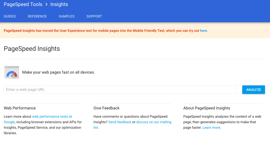The width and height of the screenshot is (270, 164).
Task: Open the Learn more link
Action: [x=211, y=128]
